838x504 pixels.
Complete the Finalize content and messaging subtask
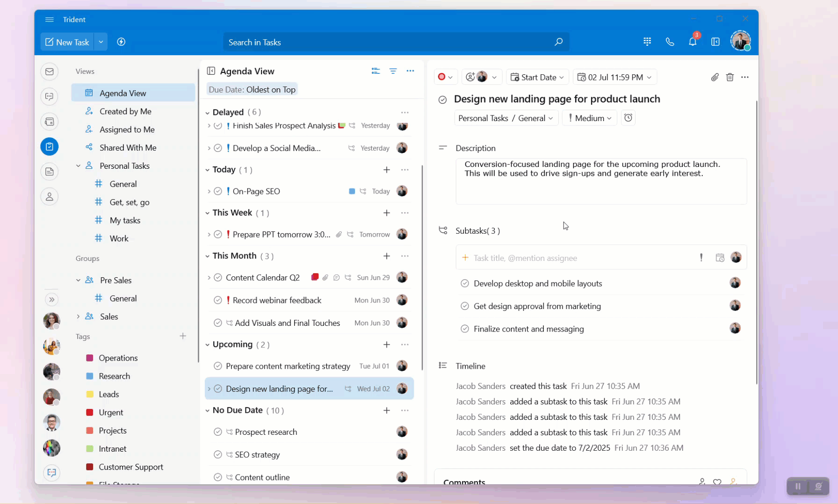pos(465,329)
